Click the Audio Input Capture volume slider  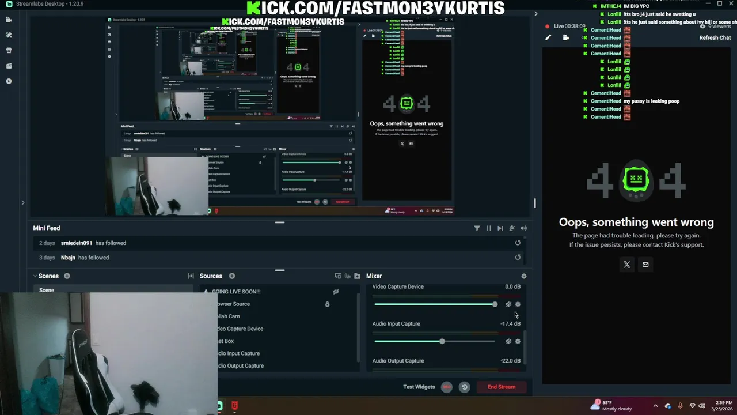pos(435,342)
